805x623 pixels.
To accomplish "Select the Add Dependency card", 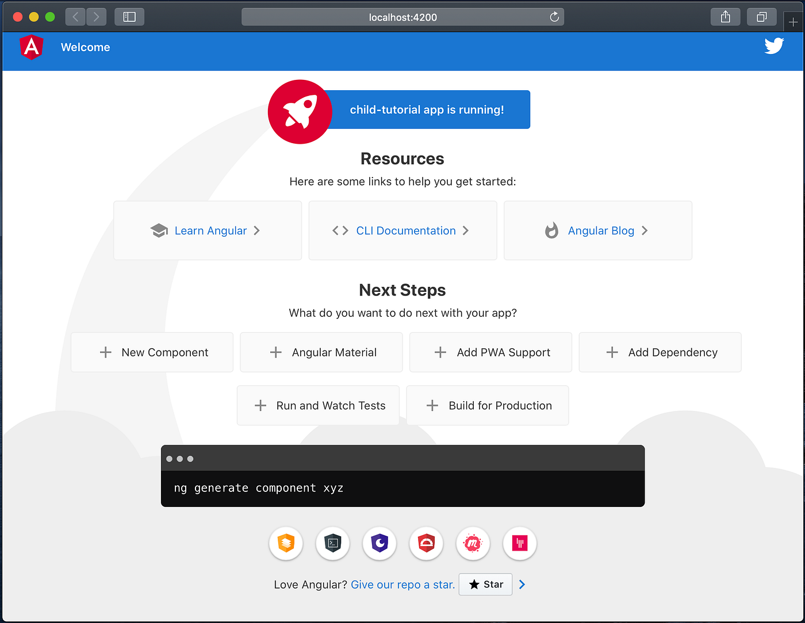I will point(660,352).
